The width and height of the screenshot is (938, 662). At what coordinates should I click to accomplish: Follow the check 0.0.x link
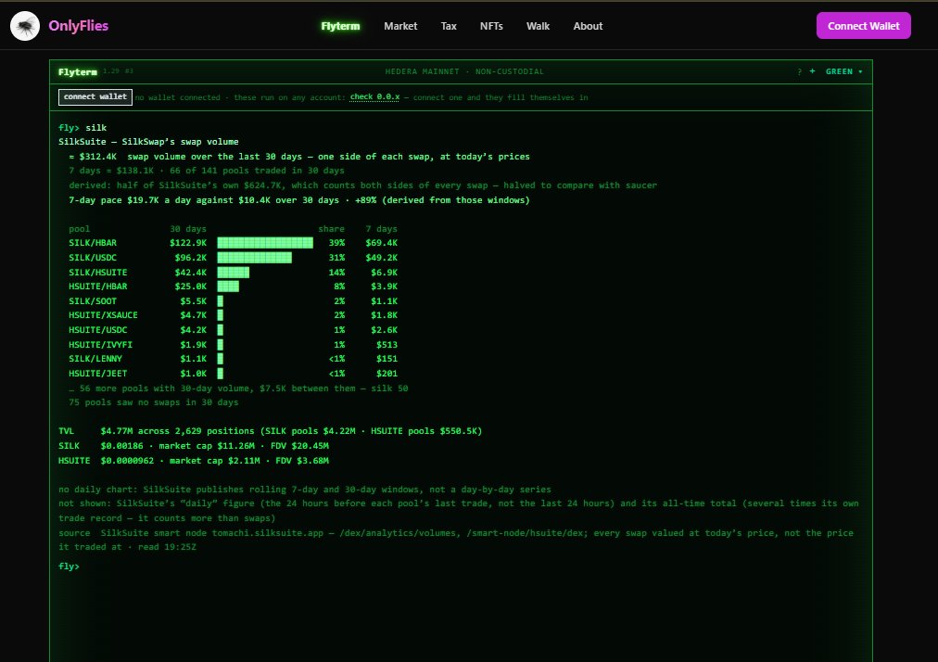(374, 97)
